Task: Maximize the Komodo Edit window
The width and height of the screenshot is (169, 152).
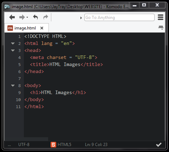Action: [x=144, y=5]
